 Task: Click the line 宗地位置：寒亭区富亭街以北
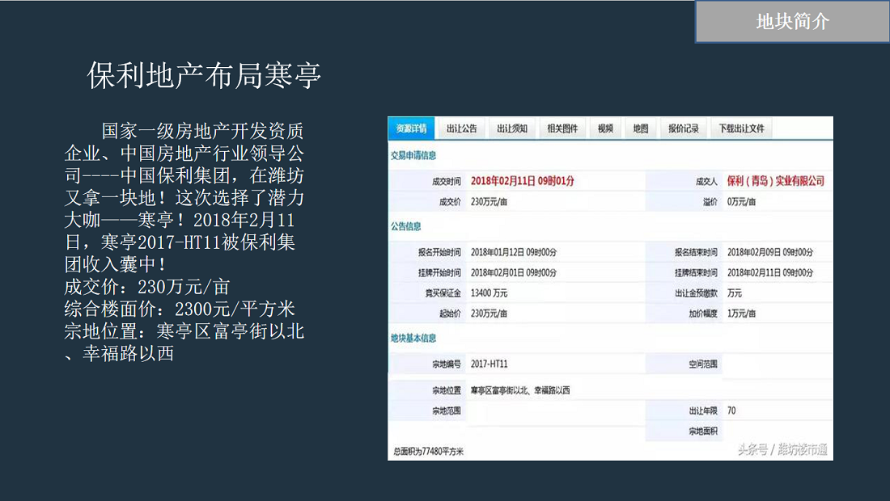pyautogui.click(x=184, y=331)
